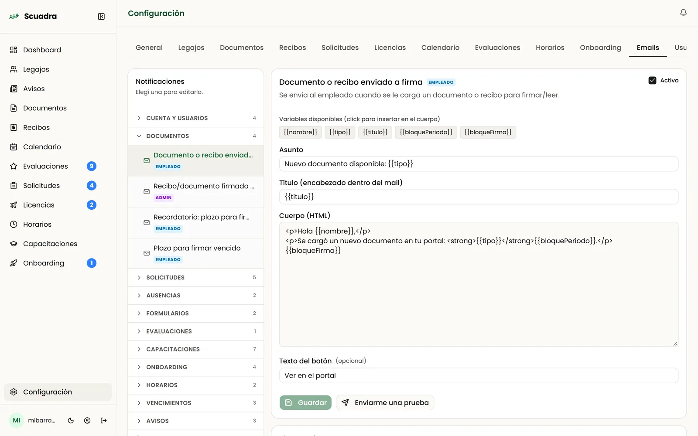Switch to the General tab

pos(149,48)
